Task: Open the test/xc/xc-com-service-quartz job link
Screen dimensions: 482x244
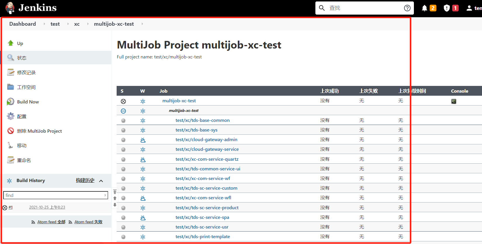Action: pos(207,159)
